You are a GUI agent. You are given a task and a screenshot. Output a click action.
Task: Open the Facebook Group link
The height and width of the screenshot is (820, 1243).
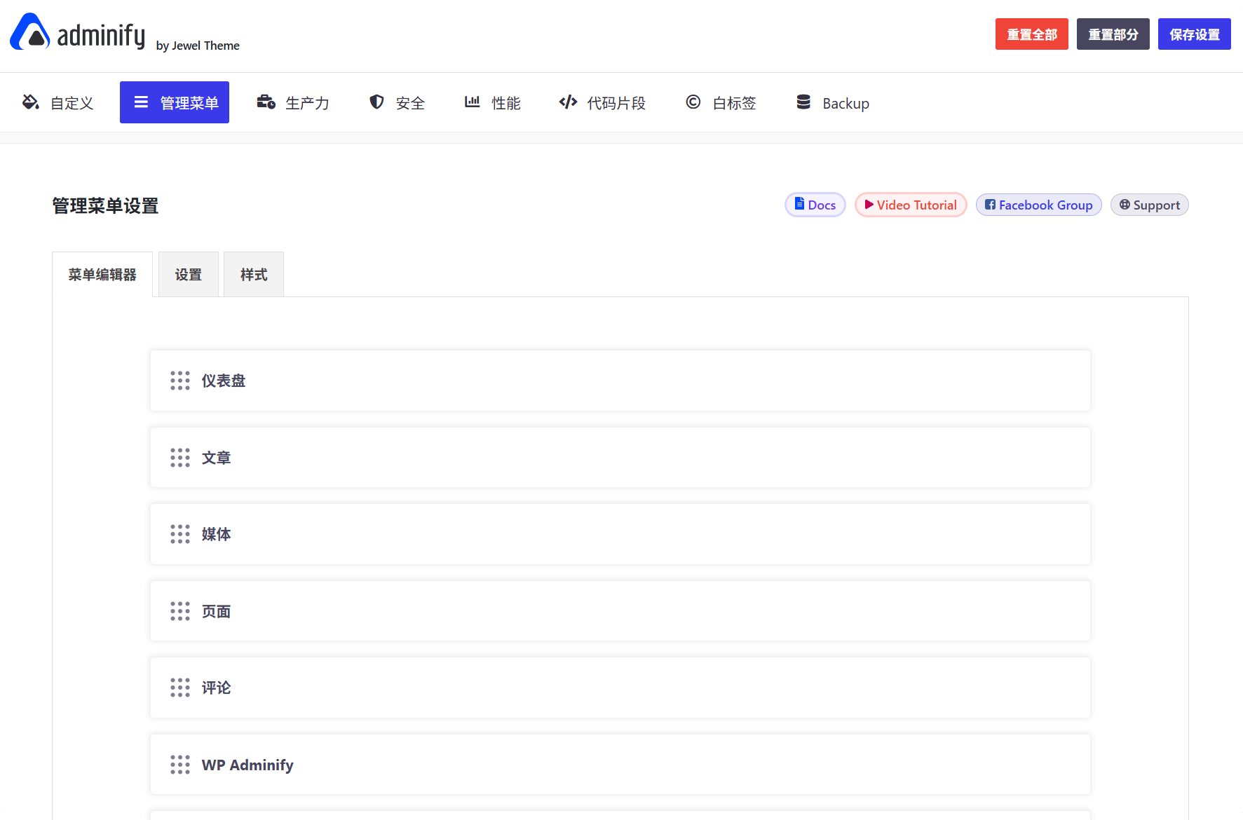(1039, 205)
